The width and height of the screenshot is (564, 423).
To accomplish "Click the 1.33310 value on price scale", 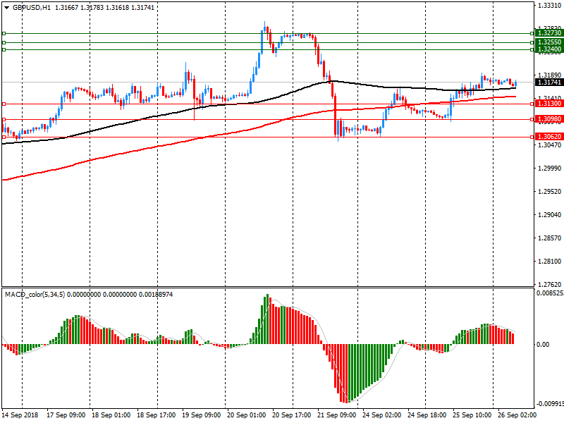I will coord(548,6).
